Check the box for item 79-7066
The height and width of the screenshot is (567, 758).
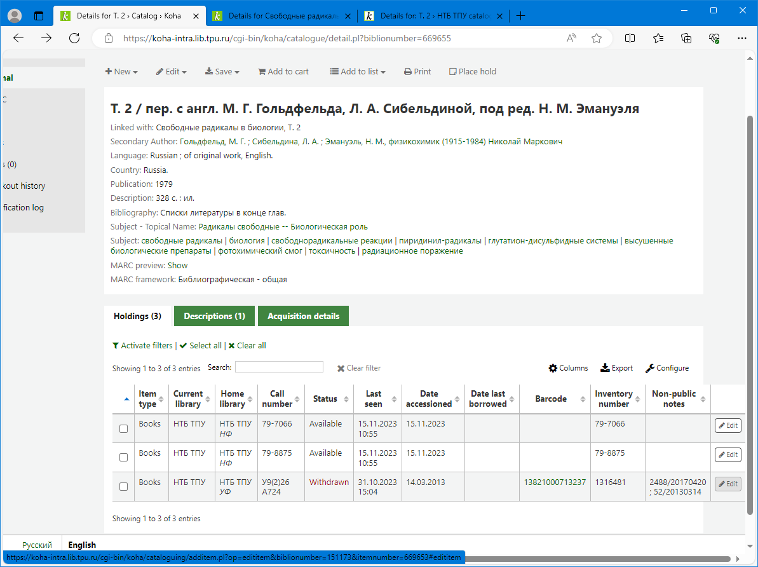click(124, 429)
